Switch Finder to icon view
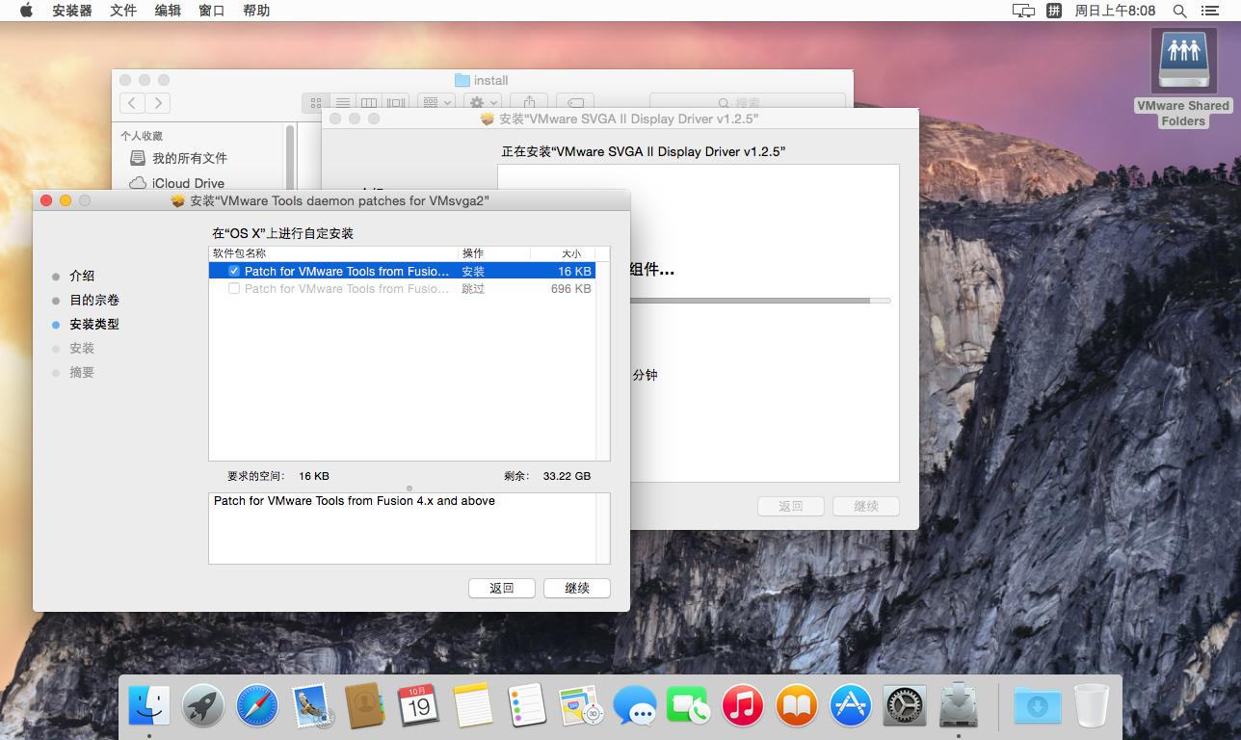1241x740 pixels. coord(315,102)
